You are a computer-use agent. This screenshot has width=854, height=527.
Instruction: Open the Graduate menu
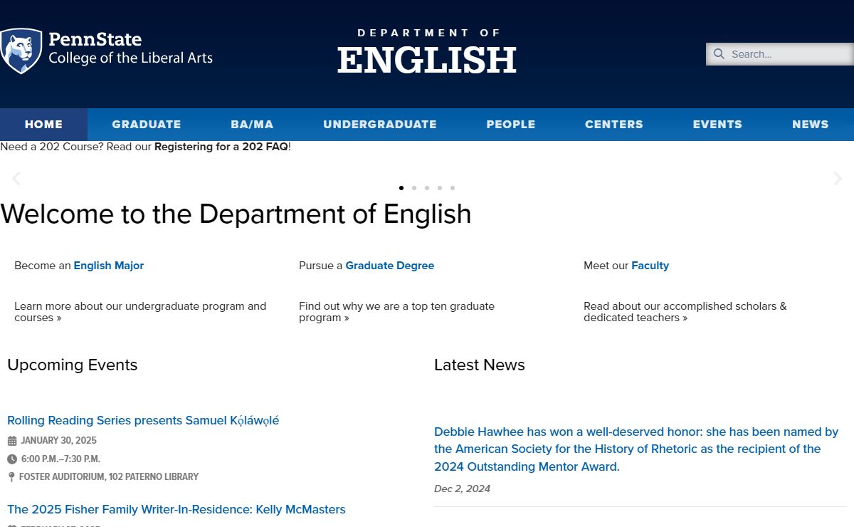(x=147, y=125)
